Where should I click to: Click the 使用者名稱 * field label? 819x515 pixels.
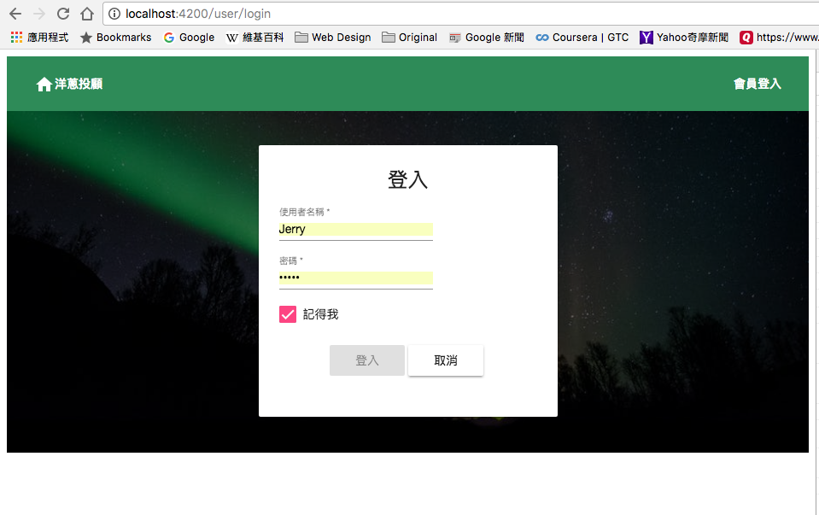305,212
